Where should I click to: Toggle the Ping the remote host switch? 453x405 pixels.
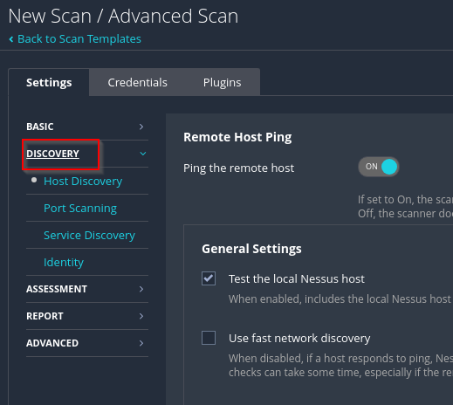coord(379,167)
